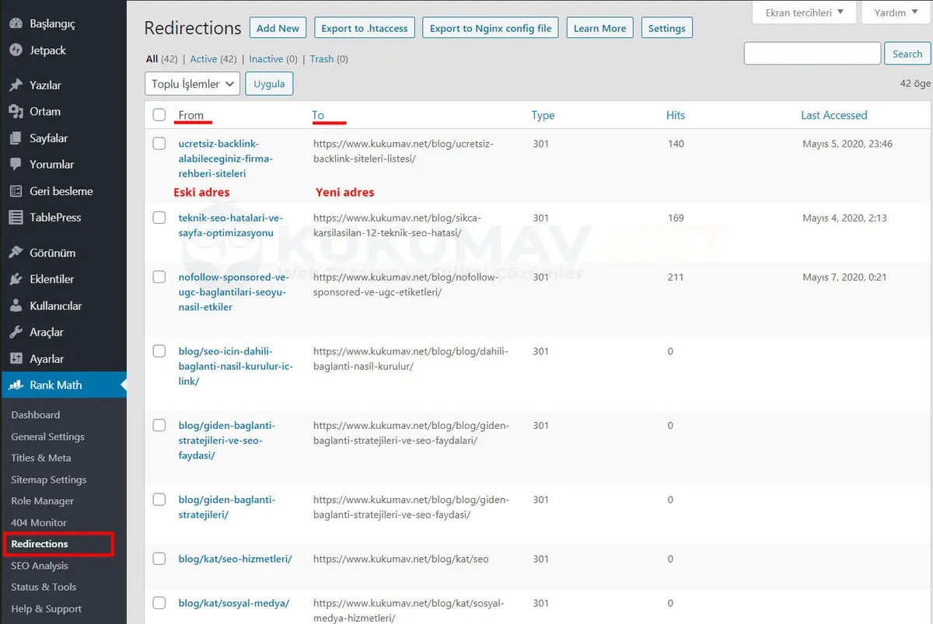Click Export to .htaccess button
This screenshot has width=933, height=624.
pos(365,28)
